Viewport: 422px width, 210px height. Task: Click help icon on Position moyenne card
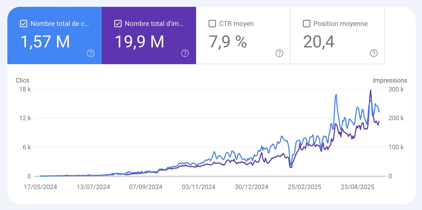pos(373,53)
